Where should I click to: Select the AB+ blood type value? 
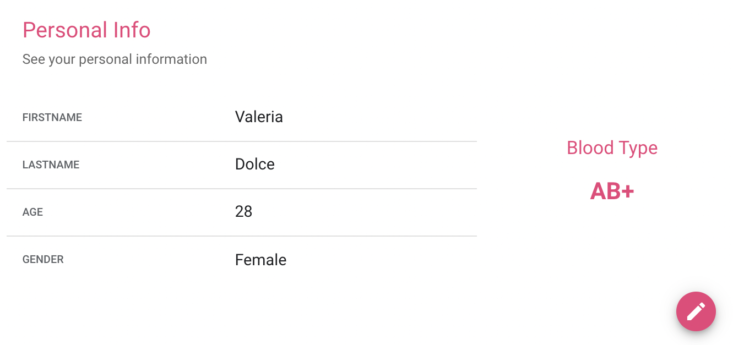pos(612,191)
